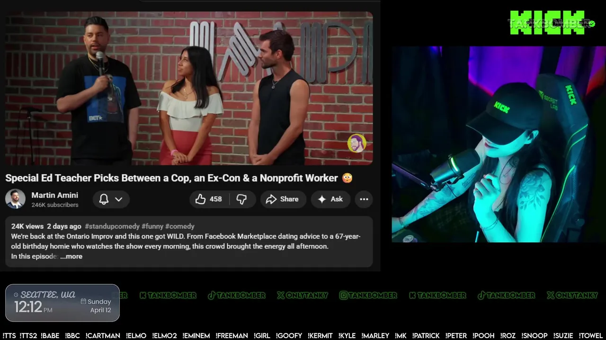Click the #funny hashtag

[152, 226]
